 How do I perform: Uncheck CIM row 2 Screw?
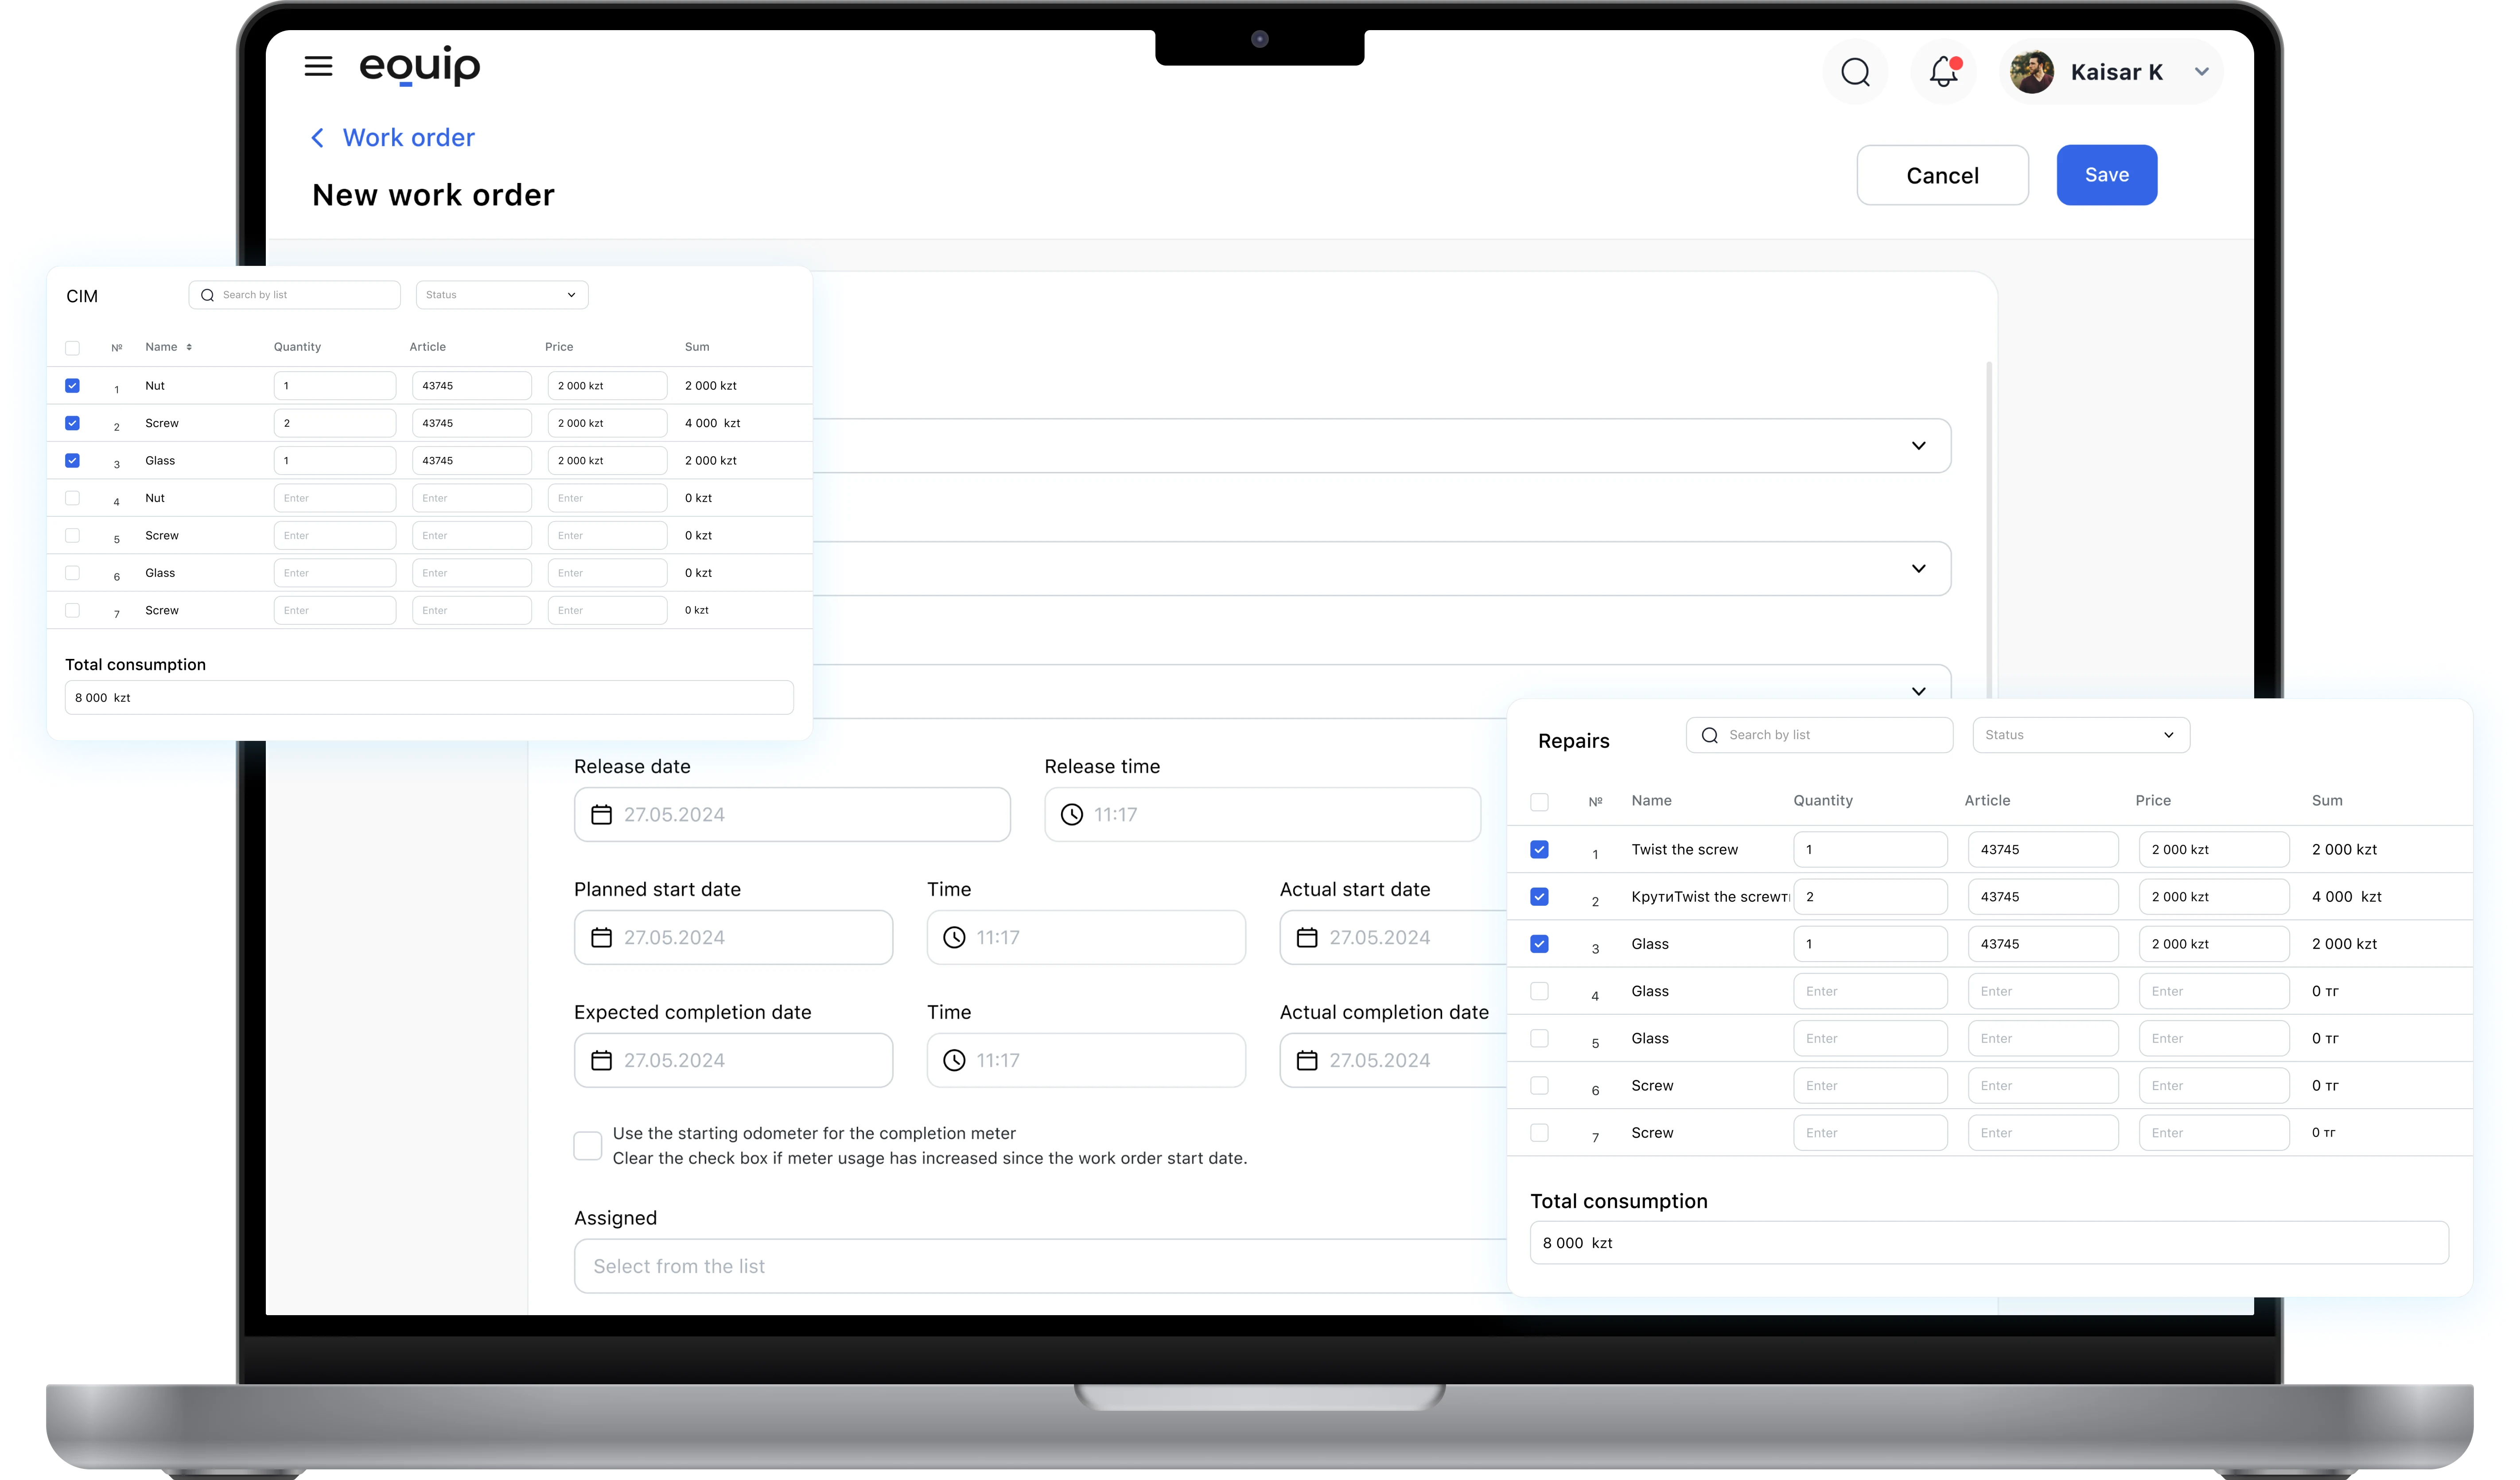pos(72,423)
